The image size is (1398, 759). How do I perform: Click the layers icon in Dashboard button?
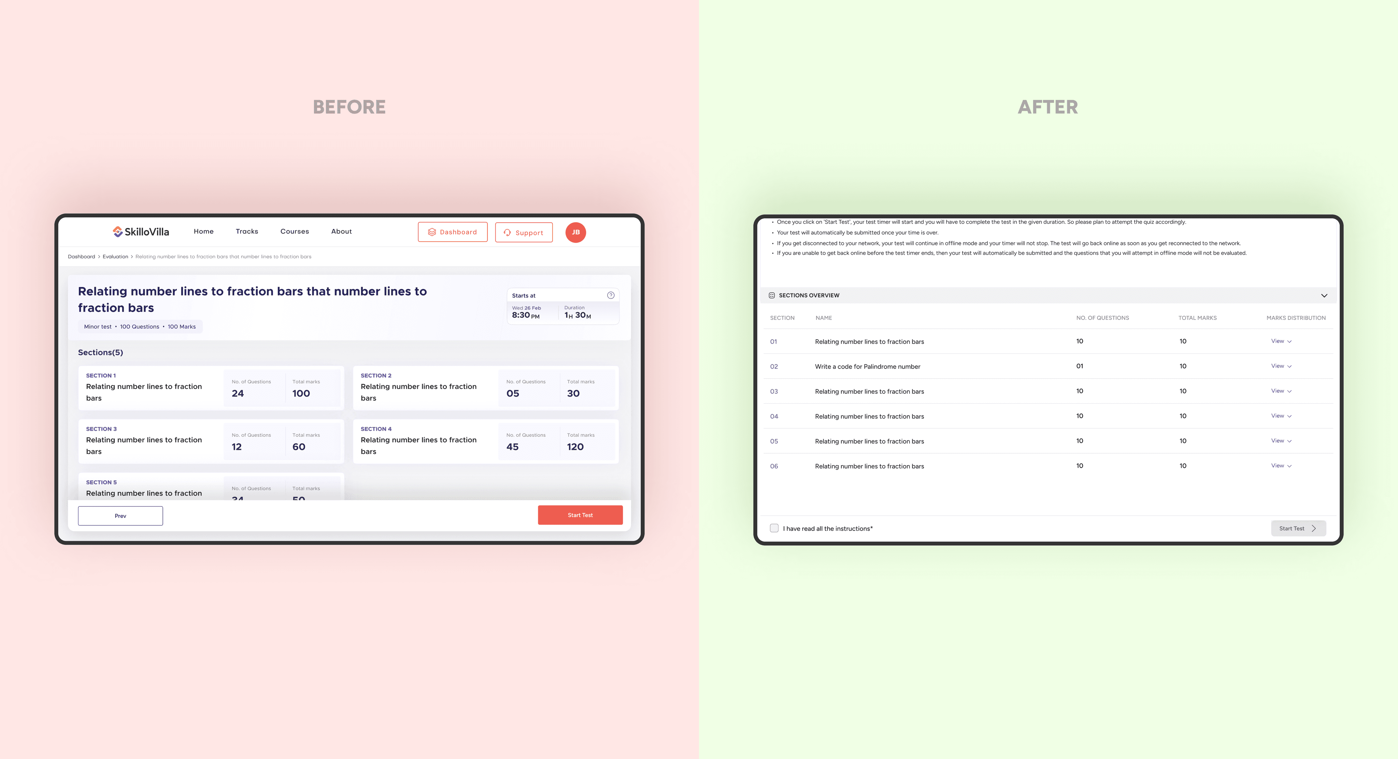[432, 232]
